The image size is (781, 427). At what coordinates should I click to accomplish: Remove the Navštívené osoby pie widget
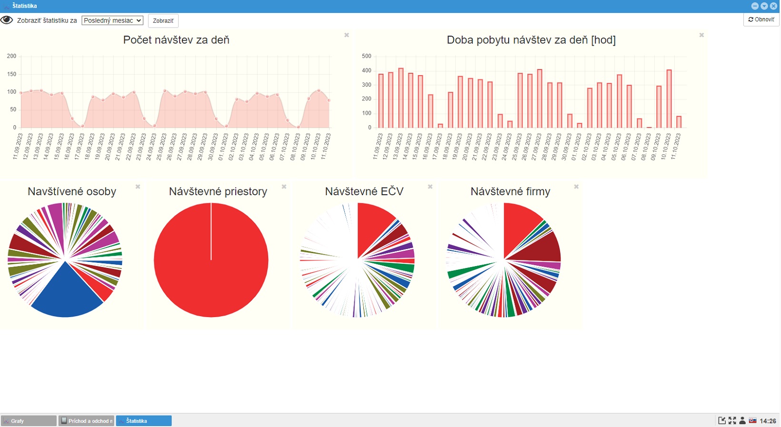tap(138, 187)
